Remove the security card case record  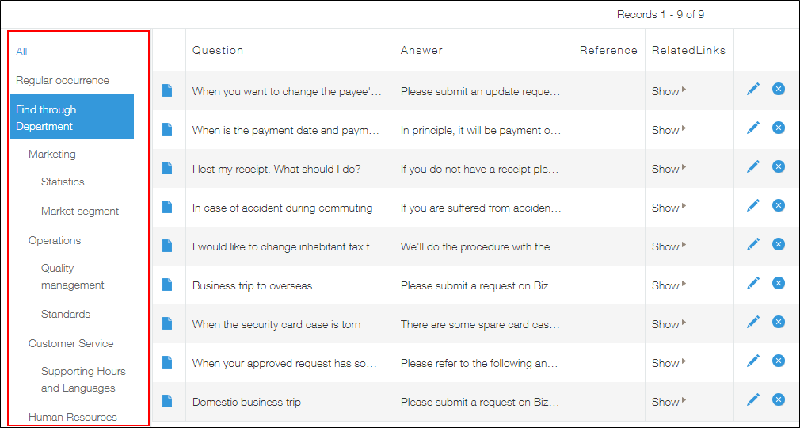[x=779, y=322]
